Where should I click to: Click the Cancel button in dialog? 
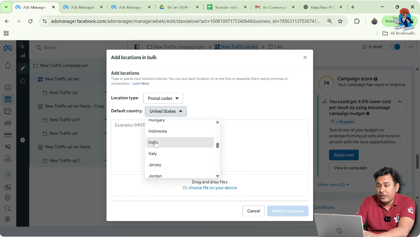pyautogui.click(x=254, y=211)
